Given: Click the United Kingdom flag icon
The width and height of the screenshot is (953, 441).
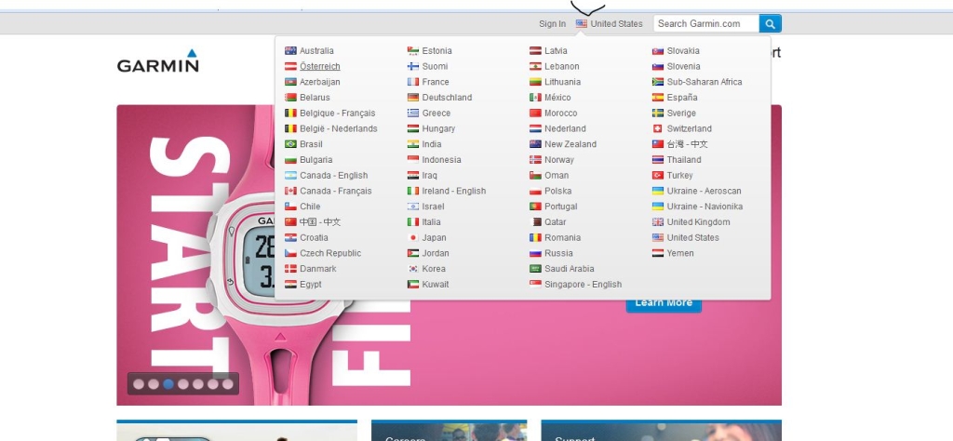Looking at the screenshot, I should tap(658, 222).
